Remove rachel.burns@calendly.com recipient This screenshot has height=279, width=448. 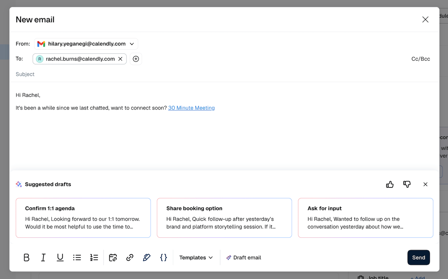coord(120,59)
